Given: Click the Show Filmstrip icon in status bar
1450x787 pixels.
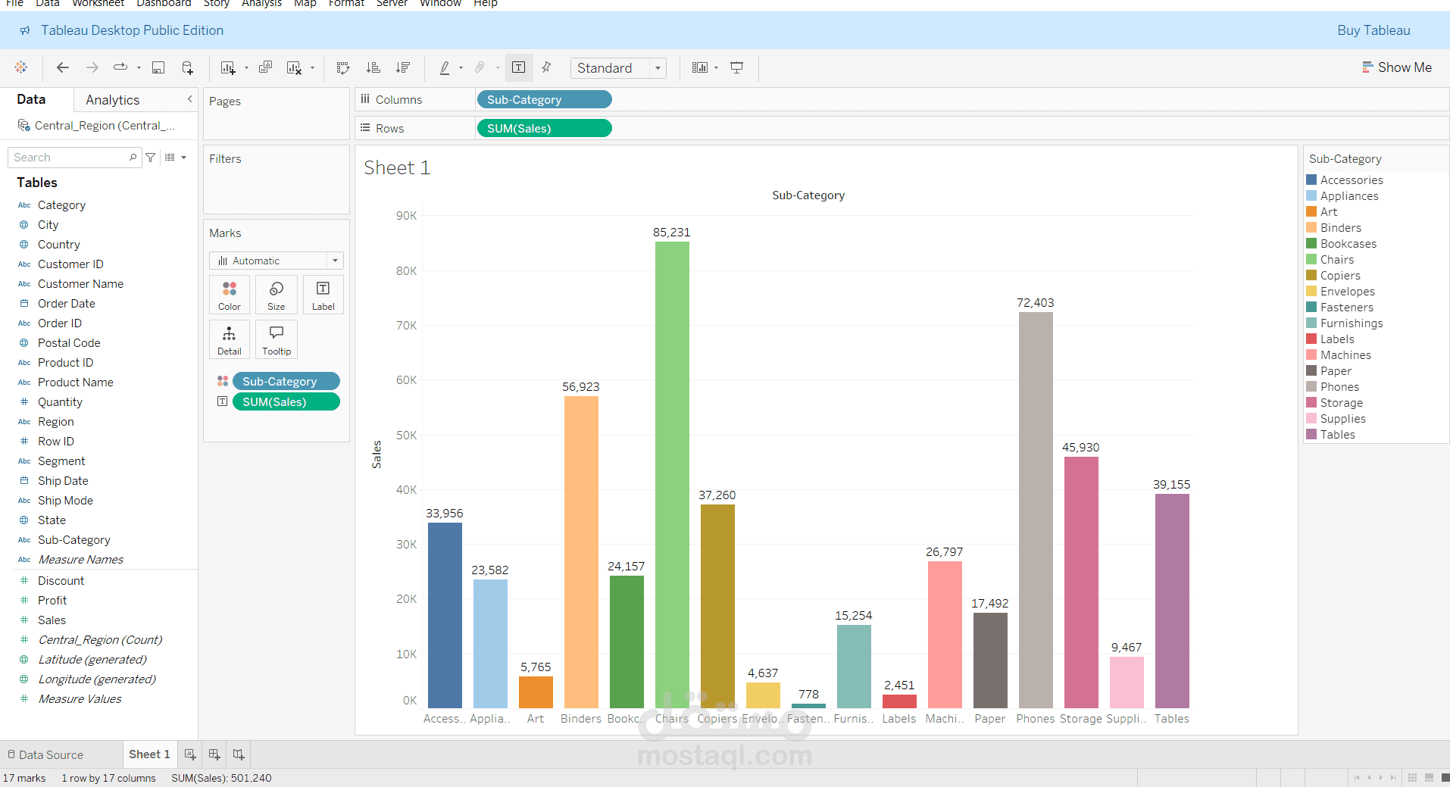Looking at the screenshot, I should tap(1429, 778).
